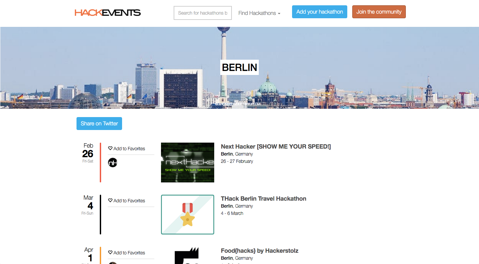Click the HackEvents logo
Viewport: 479px width, 264px height.
(x=108, y=13)
